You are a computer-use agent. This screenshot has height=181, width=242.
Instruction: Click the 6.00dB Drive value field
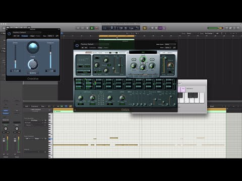tap(15, 71)
